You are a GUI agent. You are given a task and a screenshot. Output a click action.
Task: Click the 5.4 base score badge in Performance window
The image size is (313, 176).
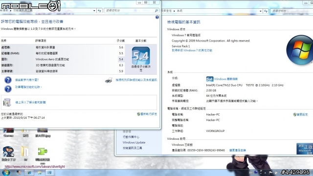click(x=141, y=56)
